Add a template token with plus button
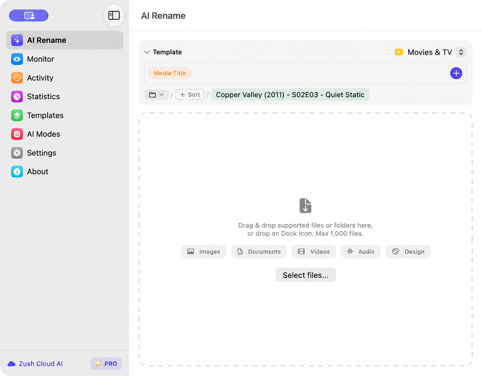This screenshot has height=376, width=482. click(456, 73)
